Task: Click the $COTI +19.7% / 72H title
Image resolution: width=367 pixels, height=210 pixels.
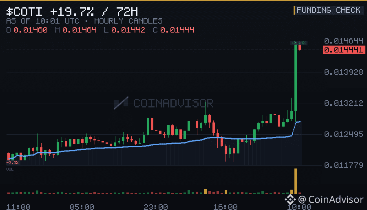Action: tap(72, 12)
